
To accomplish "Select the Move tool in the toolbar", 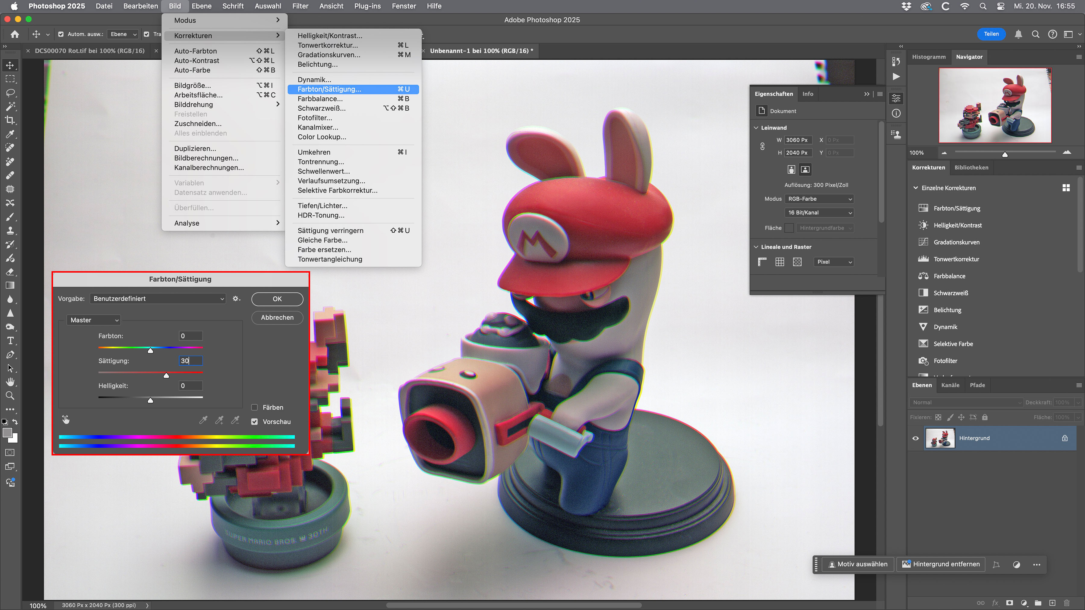I will (10, 65).
